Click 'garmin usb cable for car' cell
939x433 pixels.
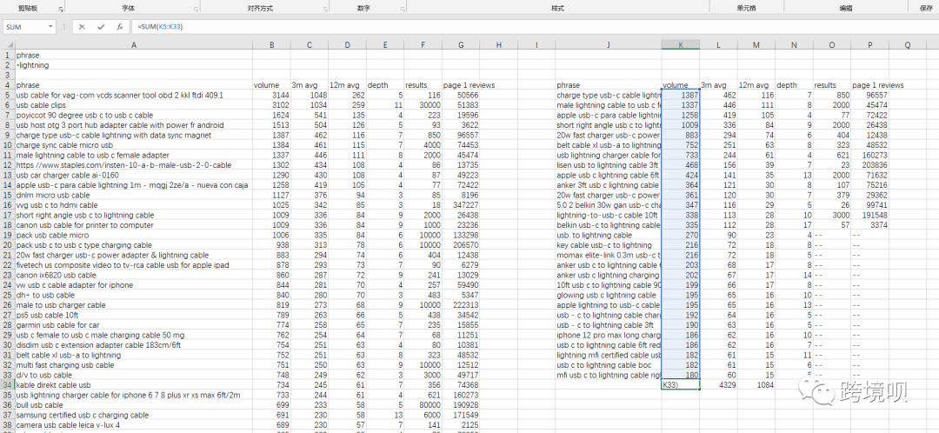click(x=134, y=325)
